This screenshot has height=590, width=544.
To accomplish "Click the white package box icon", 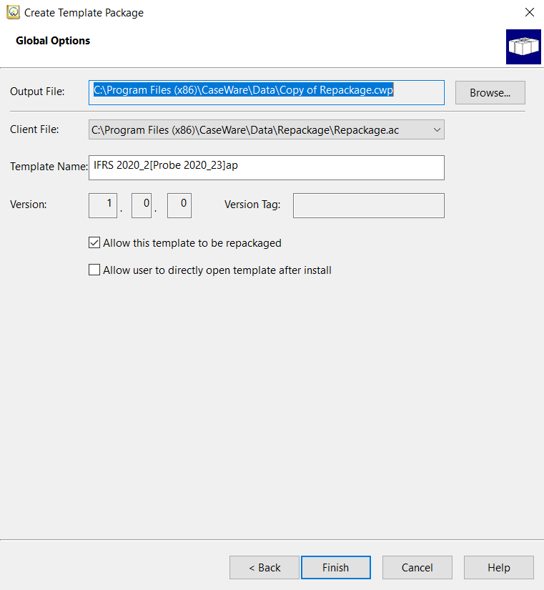I will (523, 46).
